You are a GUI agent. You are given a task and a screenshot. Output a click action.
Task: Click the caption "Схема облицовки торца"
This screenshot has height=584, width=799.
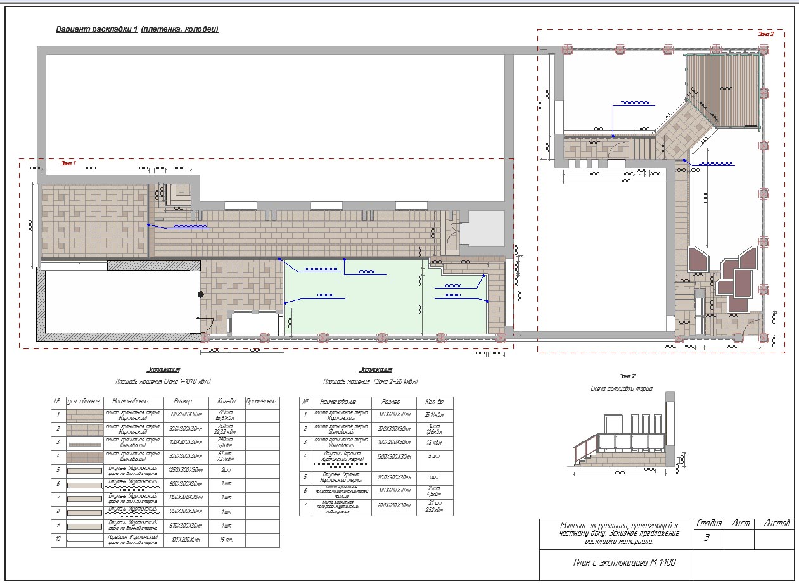coord(621,389)
